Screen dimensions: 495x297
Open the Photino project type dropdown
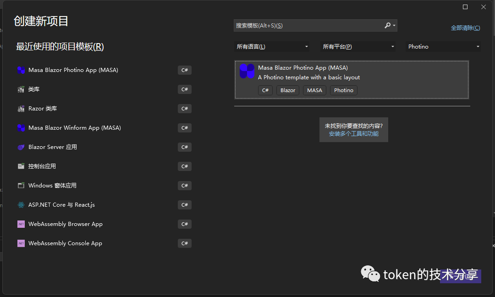pos(443,47)
